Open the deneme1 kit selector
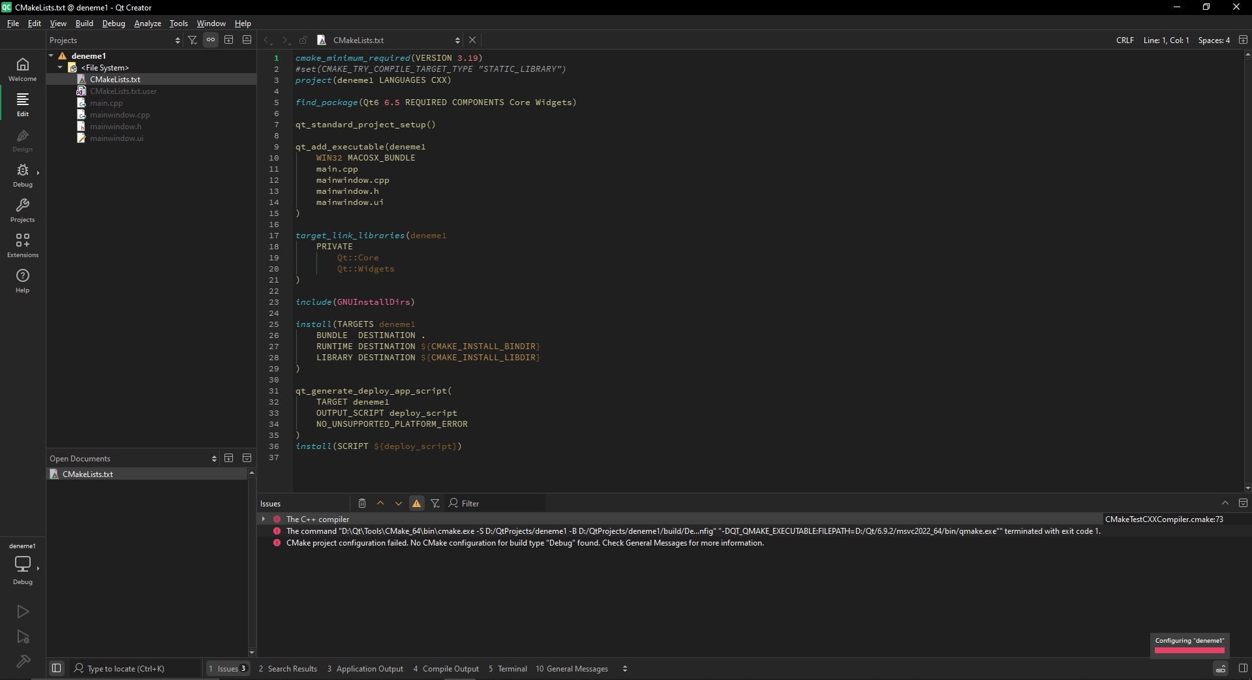The width and height of the screenshot is (1252, 680). coord(23,564)
